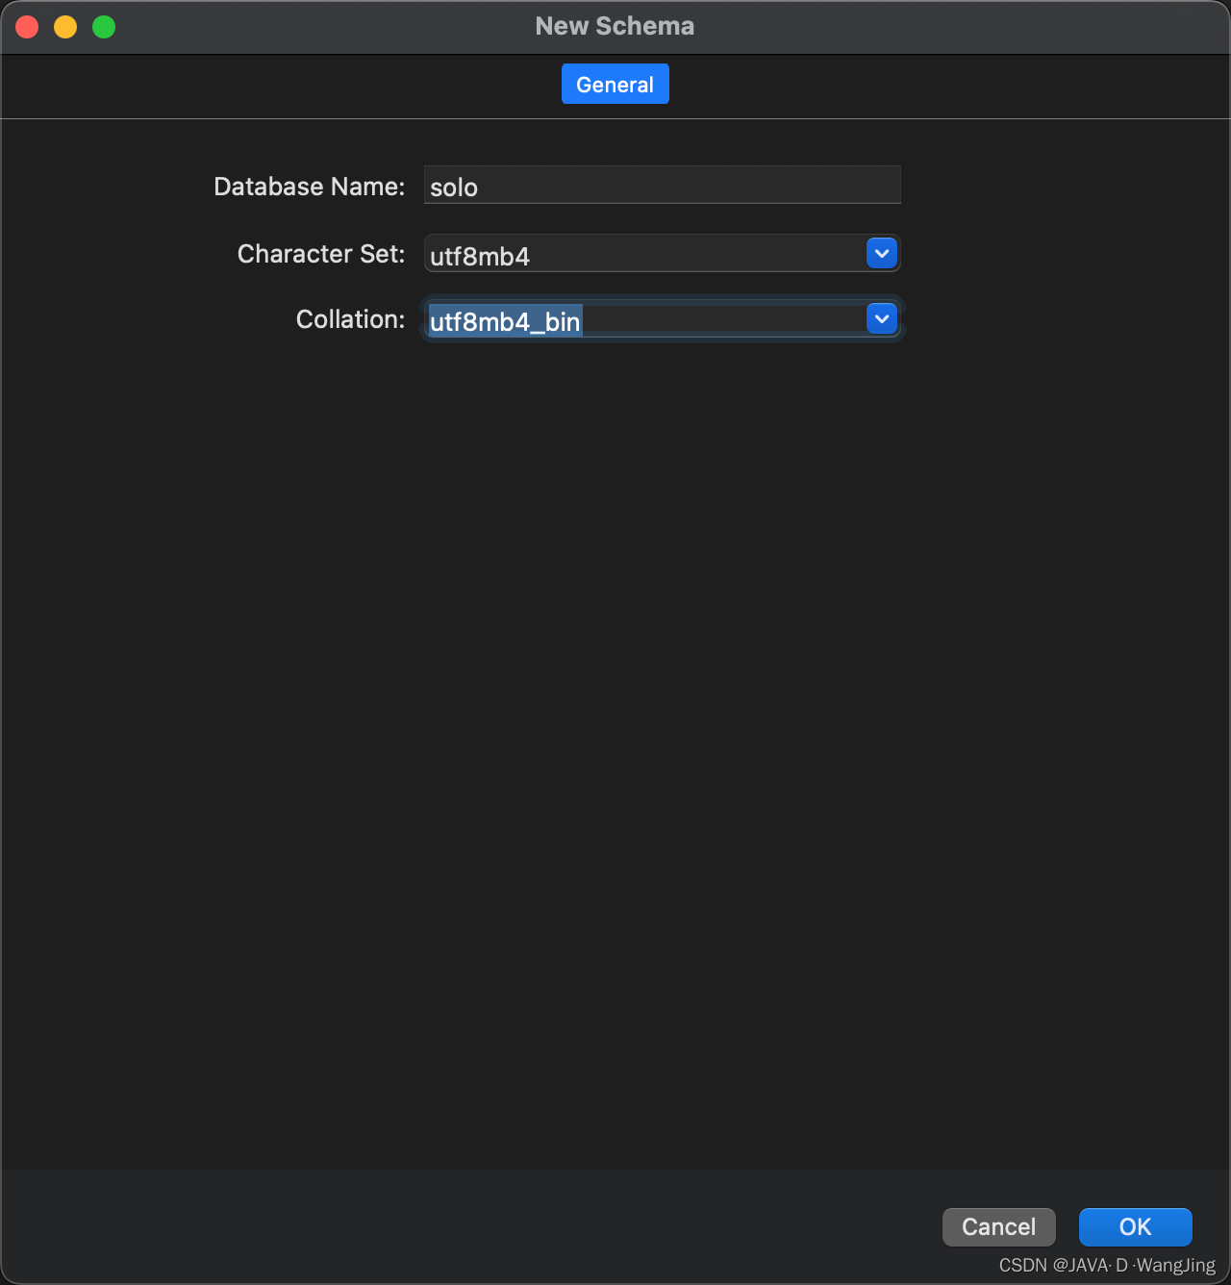
Task: Confirm schema creation with OK
Action: point(1135,1227)
